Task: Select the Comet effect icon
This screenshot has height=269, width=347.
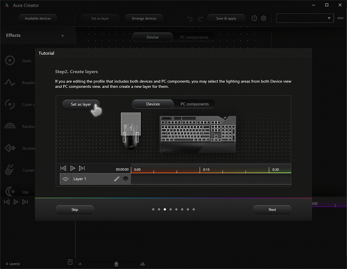Action: pos(9,170)
